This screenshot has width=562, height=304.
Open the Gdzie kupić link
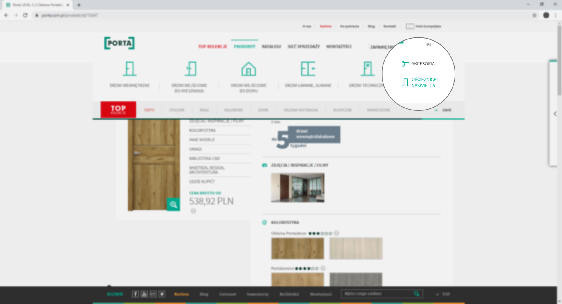[202, 182]
